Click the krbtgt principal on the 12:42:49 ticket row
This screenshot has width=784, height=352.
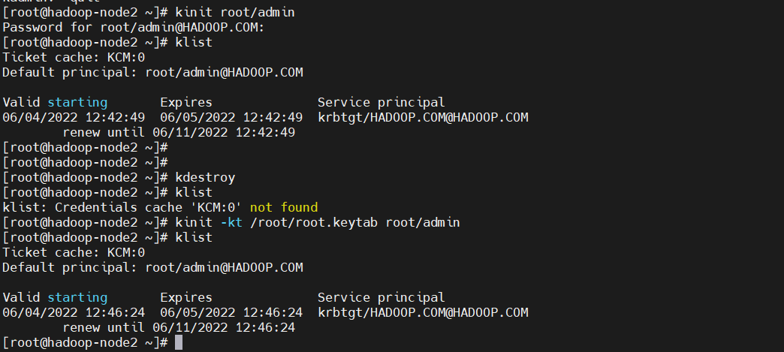click(423, 117)
